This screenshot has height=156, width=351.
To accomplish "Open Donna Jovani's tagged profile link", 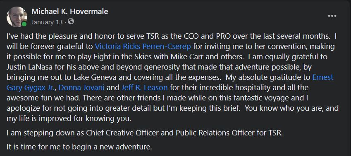I will tap(81, 88).
